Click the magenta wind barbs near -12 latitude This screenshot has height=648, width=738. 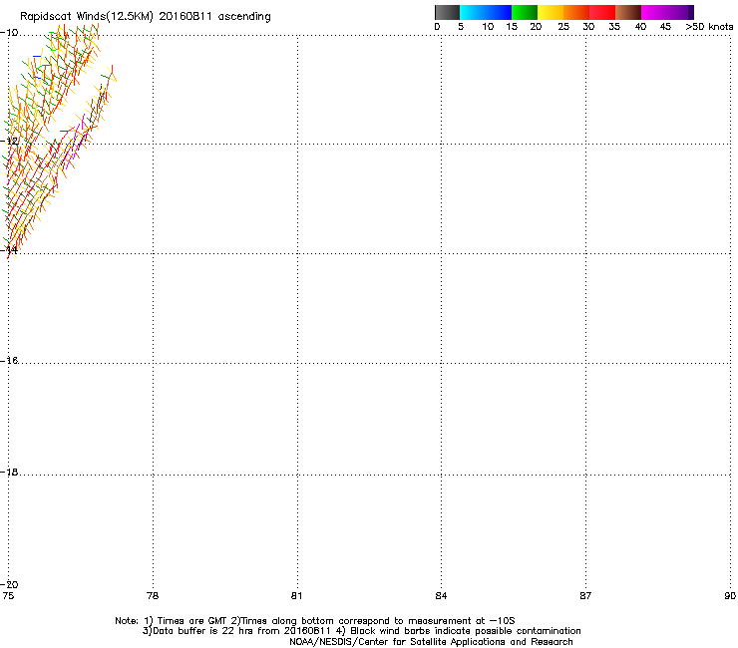click(74, 144)
